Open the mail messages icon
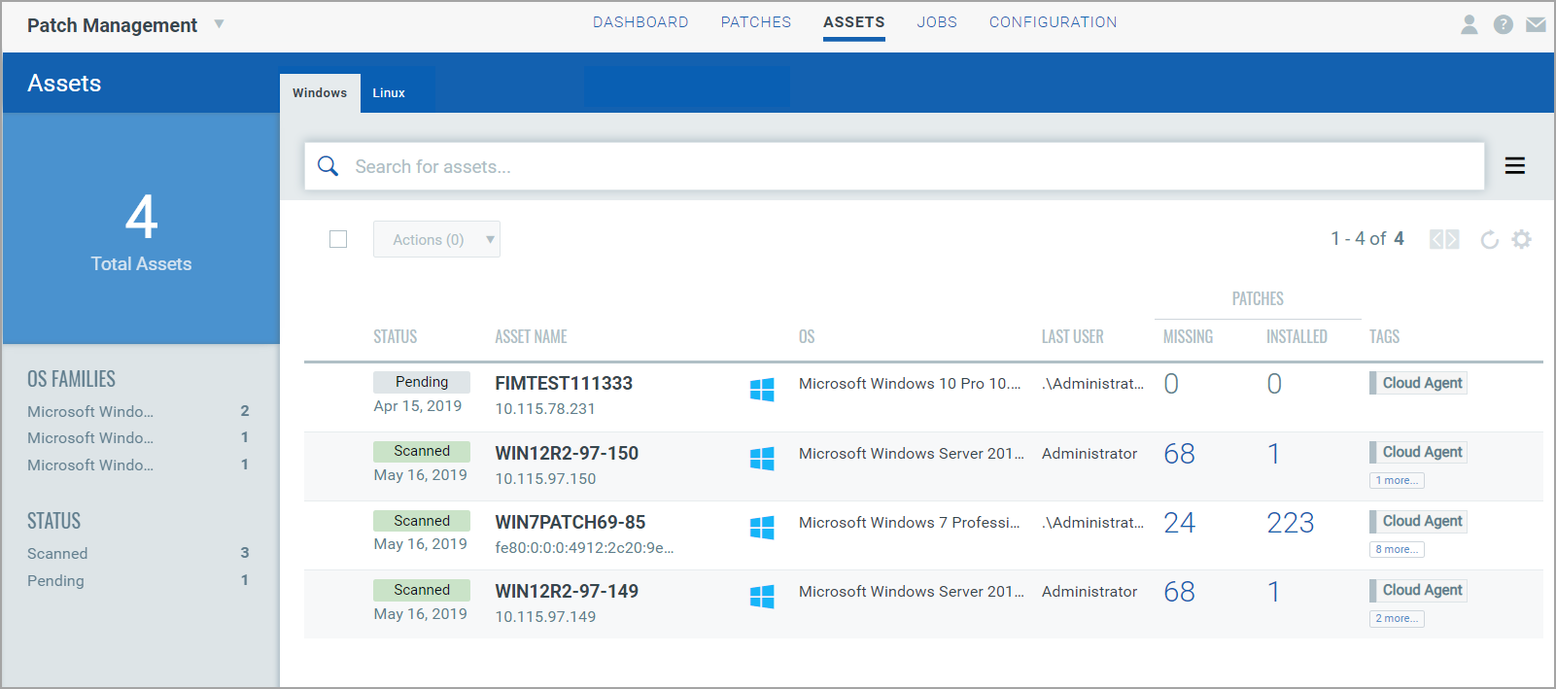Viewport: 1556px width, 689px height. 1536,24
